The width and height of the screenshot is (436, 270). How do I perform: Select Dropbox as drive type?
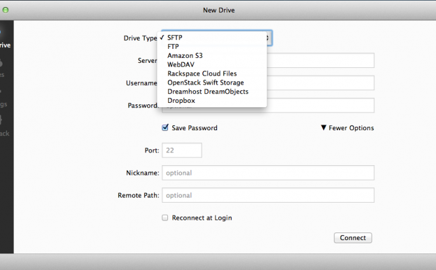[181, 100]
